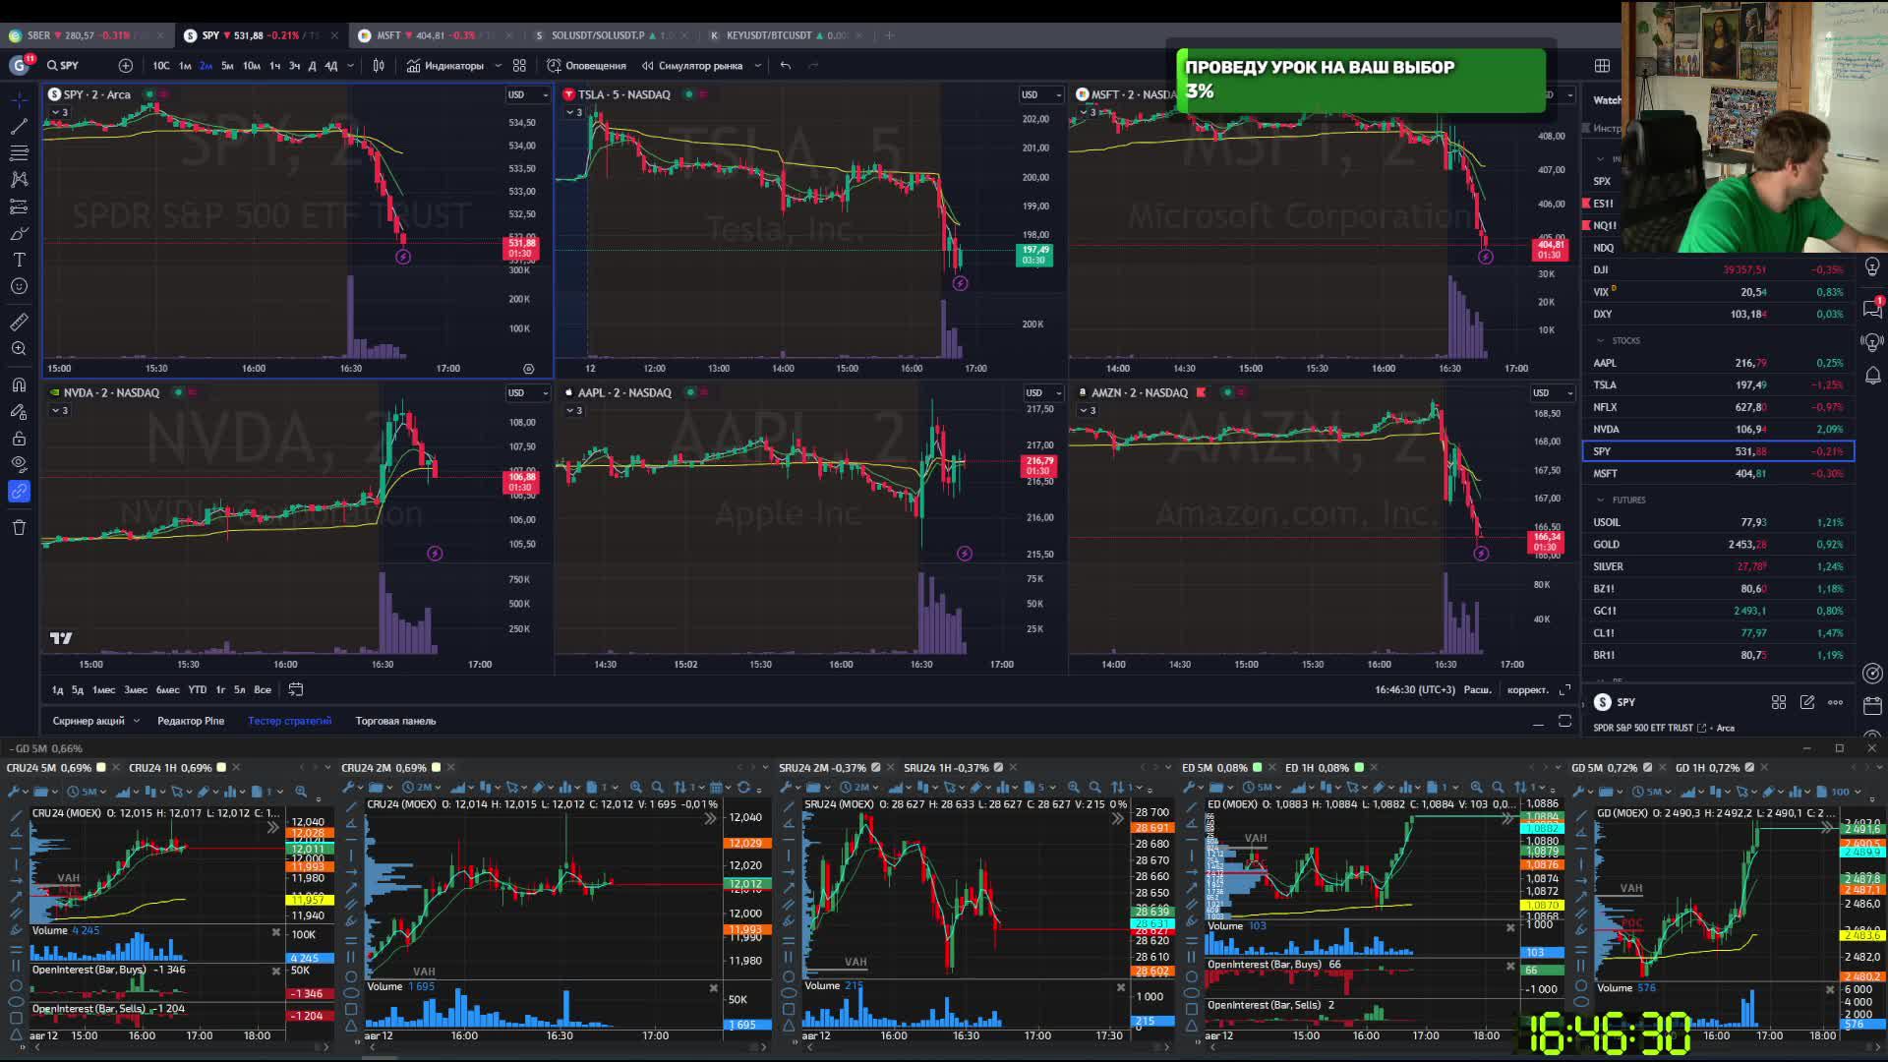
Task: Click the trash remove drawings icon
Action: pyautogui.click(x=19, y=528)
